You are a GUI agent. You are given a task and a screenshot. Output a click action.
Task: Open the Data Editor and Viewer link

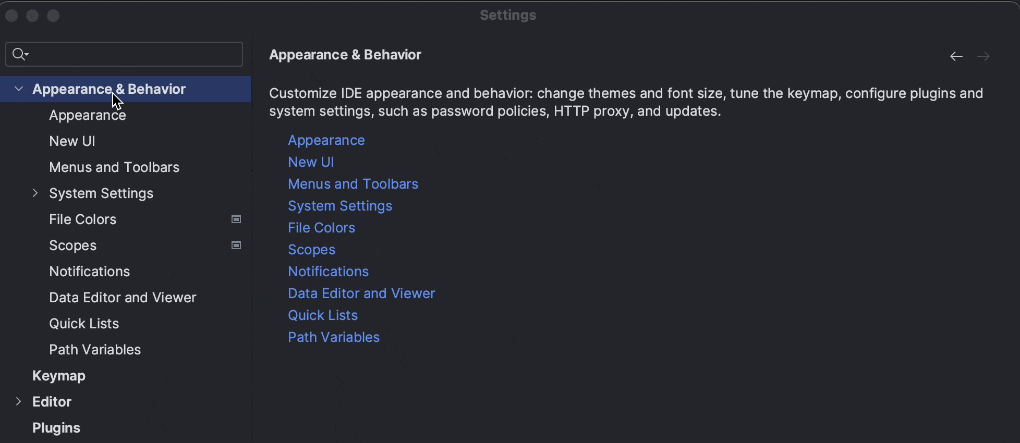tap(361, 293)
